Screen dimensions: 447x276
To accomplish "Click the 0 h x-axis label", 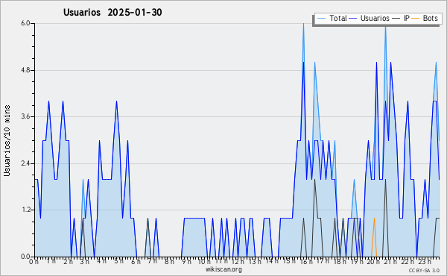I will tap(34, 262).
